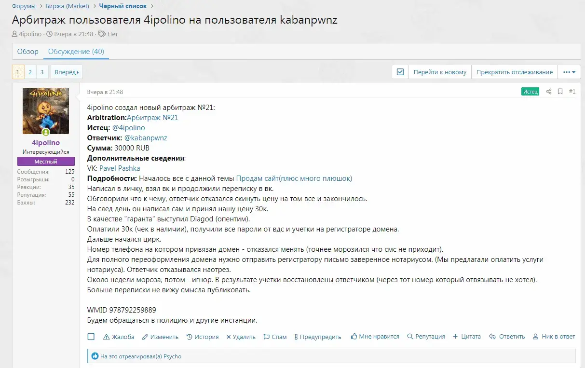Click the tag icon beside Нет
This screenshot has width=585, height=368.
(102, 34)
